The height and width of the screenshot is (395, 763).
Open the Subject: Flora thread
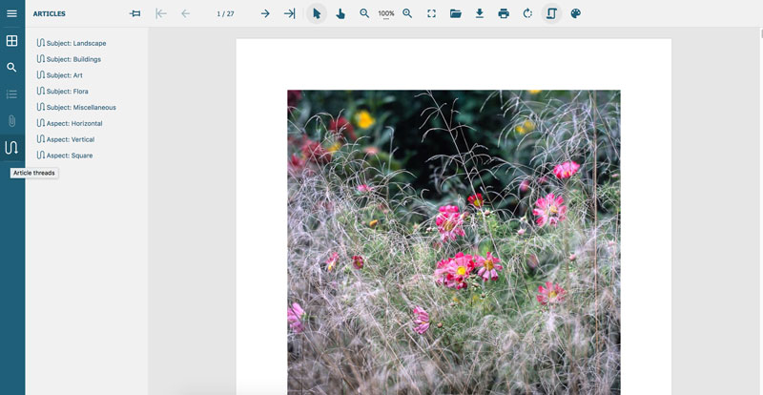[63, 91]
